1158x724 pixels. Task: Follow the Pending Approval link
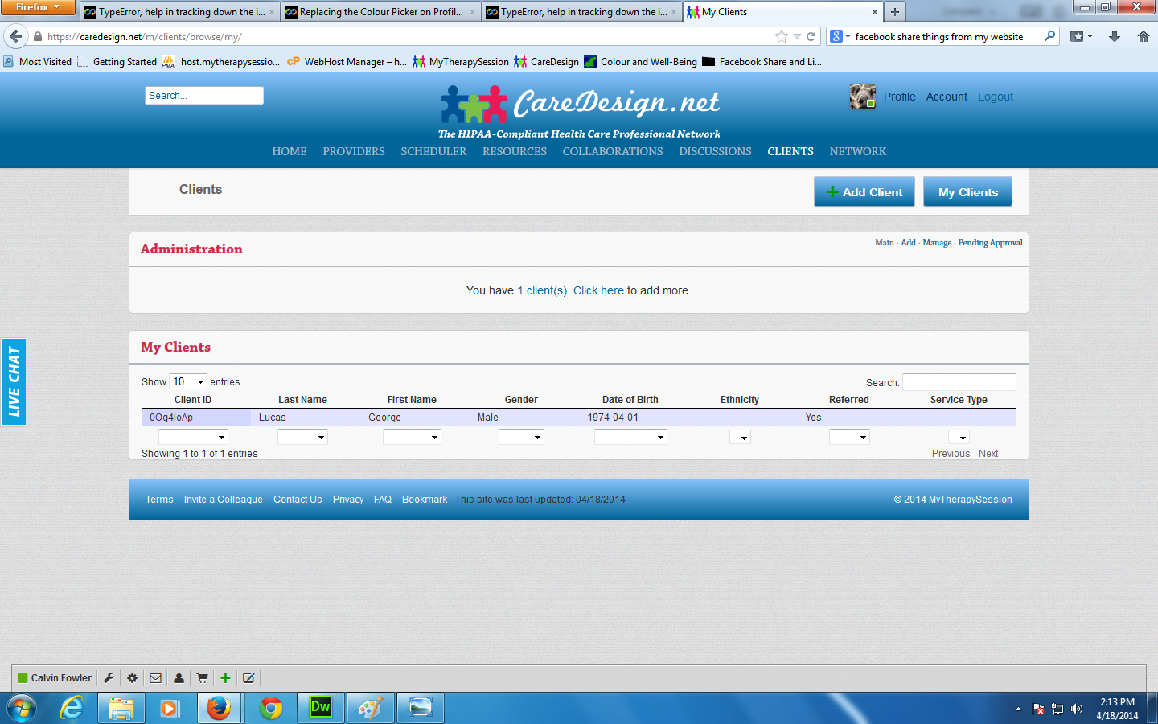point(990,242)
